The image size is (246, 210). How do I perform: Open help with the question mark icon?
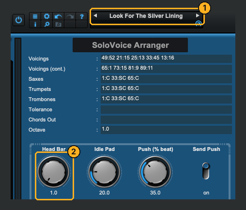82,16
